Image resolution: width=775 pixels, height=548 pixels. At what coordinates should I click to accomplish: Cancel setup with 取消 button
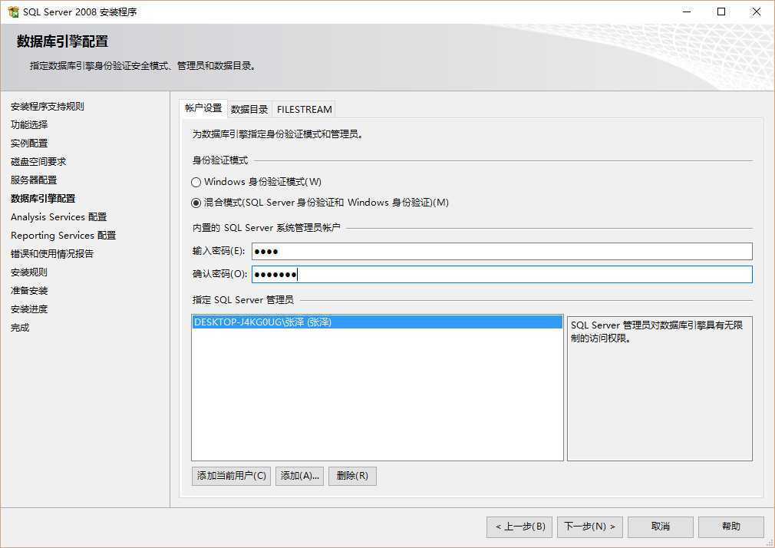[x=661, y=527]
